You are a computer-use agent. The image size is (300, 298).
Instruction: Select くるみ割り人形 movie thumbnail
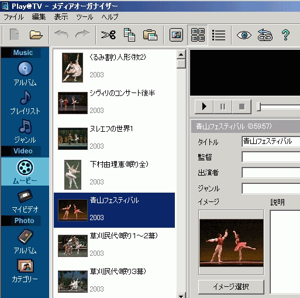click(73, 67)
